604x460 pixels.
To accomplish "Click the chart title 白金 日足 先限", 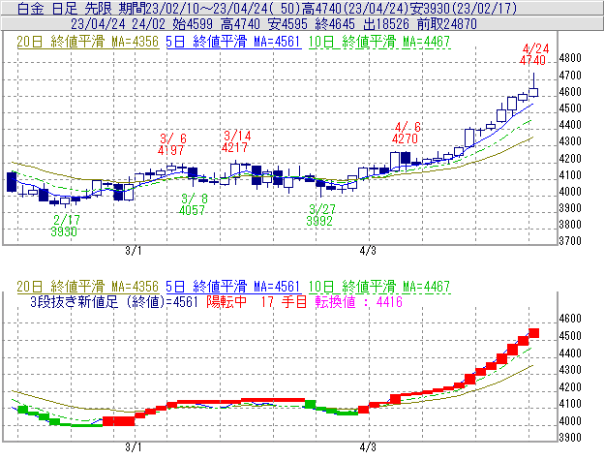I will [65, 9].
